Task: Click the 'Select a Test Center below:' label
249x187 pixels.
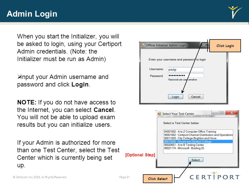Action: pyautogui.click(x=181, y=123)
